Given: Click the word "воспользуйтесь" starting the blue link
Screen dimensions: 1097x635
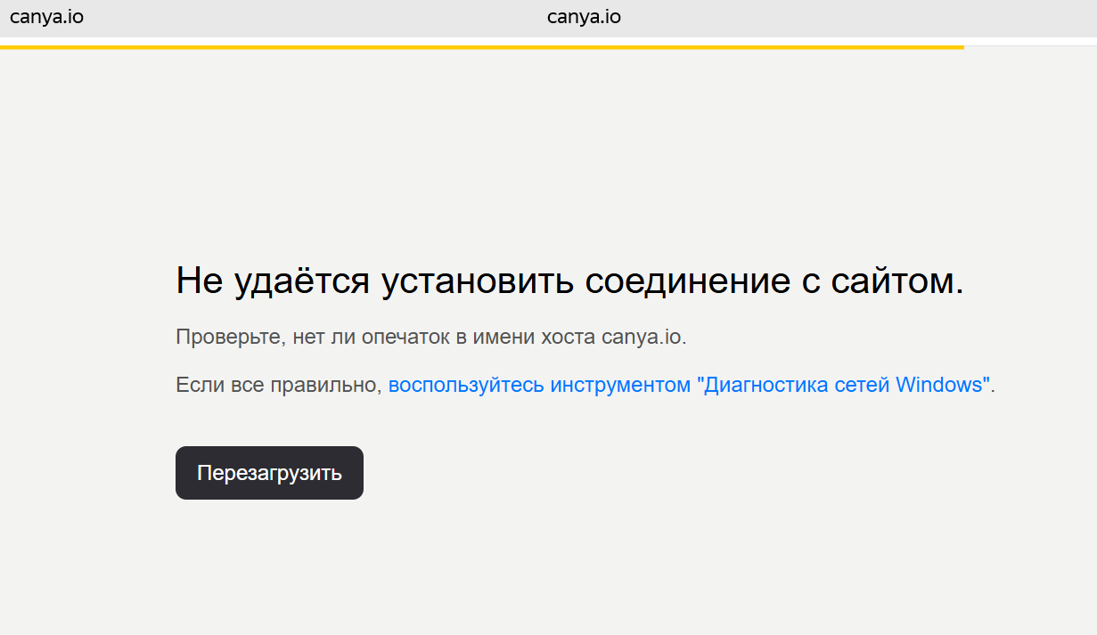Looking at the screenshot, I should click(466, 386).
